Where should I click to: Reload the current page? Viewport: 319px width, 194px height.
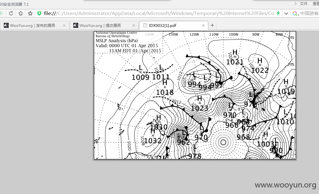pos(11,13)
